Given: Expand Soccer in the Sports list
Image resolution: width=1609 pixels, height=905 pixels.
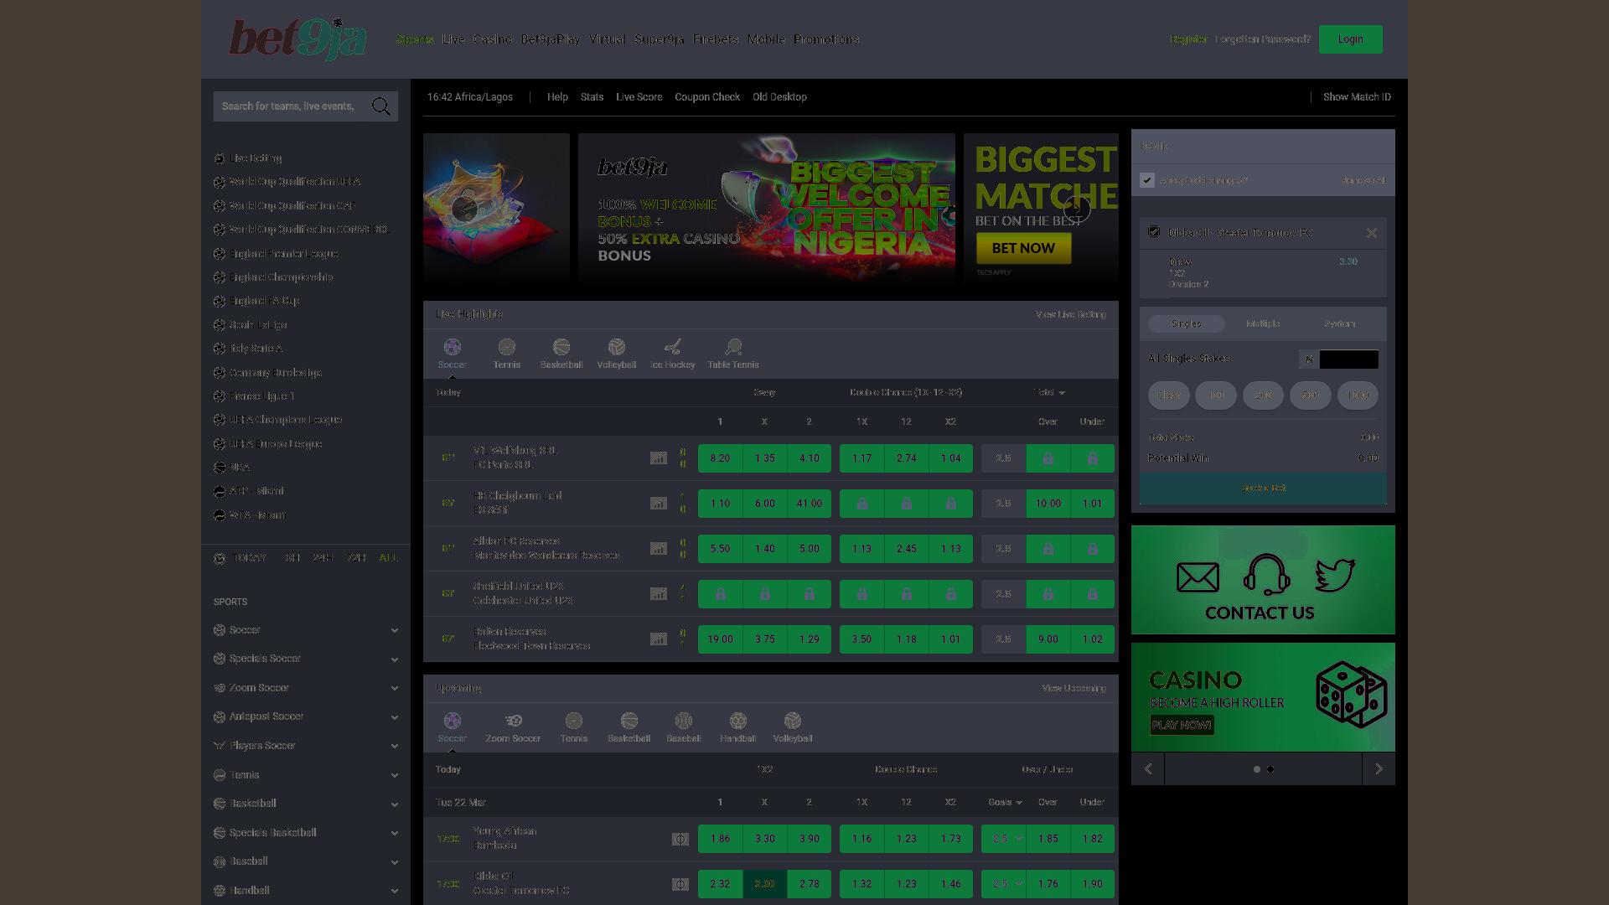Looking at the screenshot, I should pyautogui.click(x=306, y=630).
